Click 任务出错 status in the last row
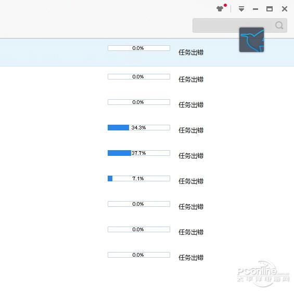Viewport: 294px width, 292px height. 191,257
